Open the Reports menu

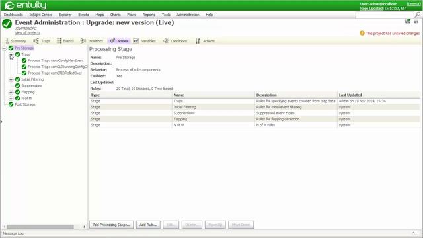click(x=149, y=15)
